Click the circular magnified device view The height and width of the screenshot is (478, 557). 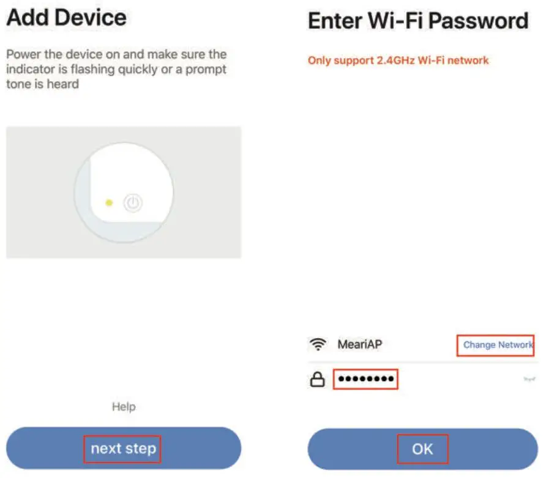[x=124, y=191]
